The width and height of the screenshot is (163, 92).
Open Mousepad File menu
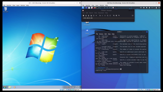pyautogui.click(x=84, y=13)
